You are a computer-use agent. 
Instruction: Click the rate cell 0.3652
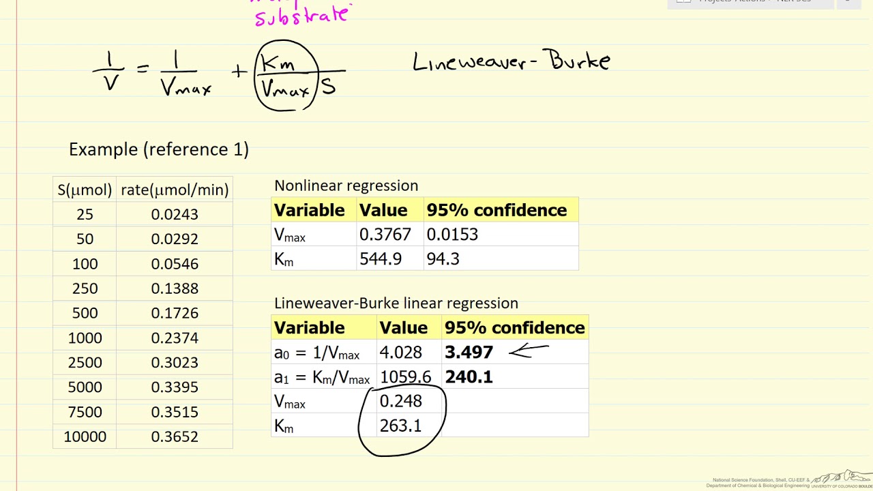tap(175, 436)
